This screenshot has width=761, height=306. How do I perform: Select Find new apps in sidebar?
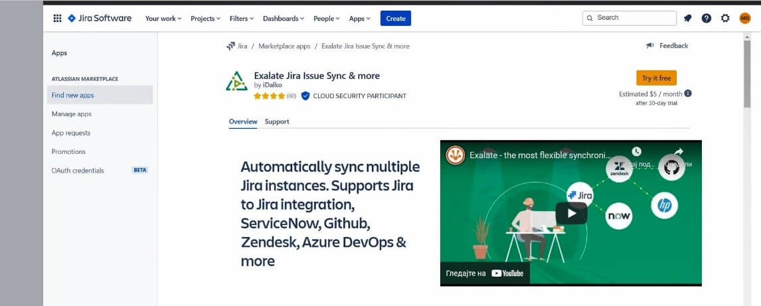[100, 95]
